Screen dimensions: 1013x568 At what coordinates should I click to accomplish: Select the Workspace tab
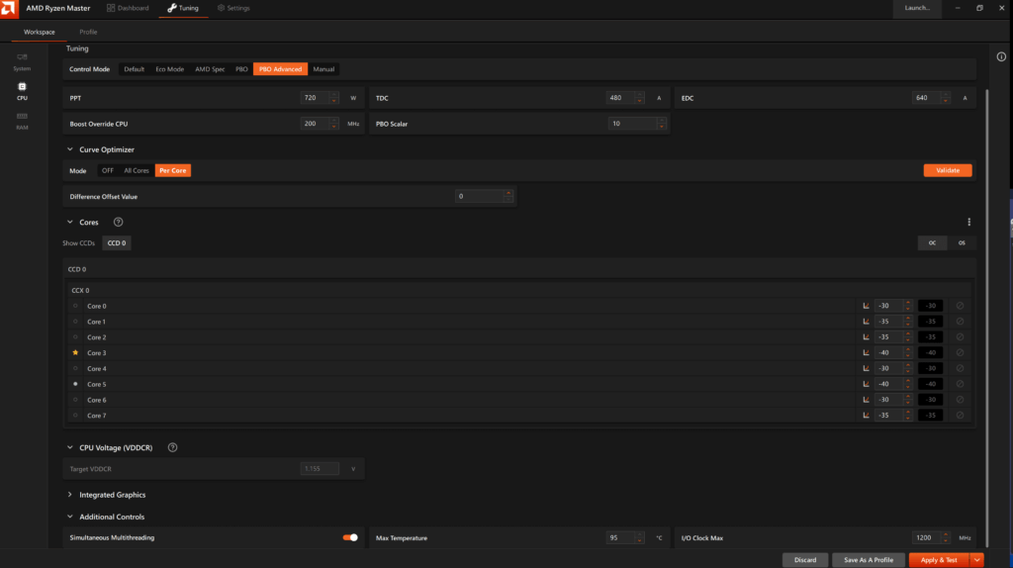[40, 32]
